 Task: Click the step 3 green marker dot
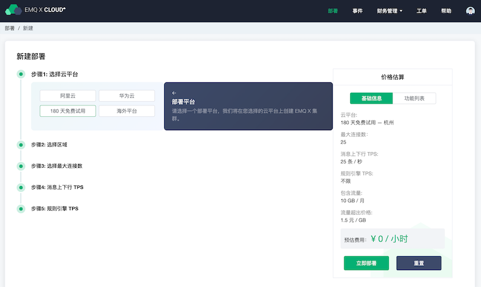tap(21, 166)
